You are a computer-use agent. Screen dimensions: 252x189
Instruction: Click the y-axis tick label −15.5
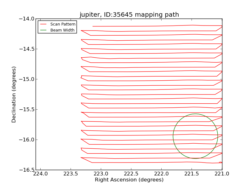(x=27, y=109)
